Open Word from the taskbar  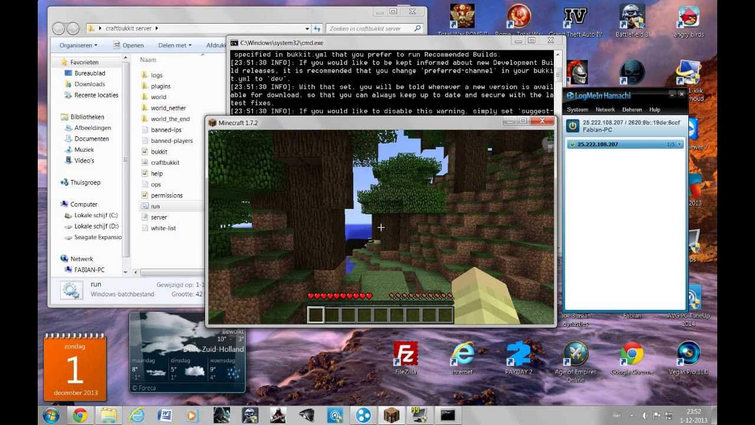click(x=165, y=415)
